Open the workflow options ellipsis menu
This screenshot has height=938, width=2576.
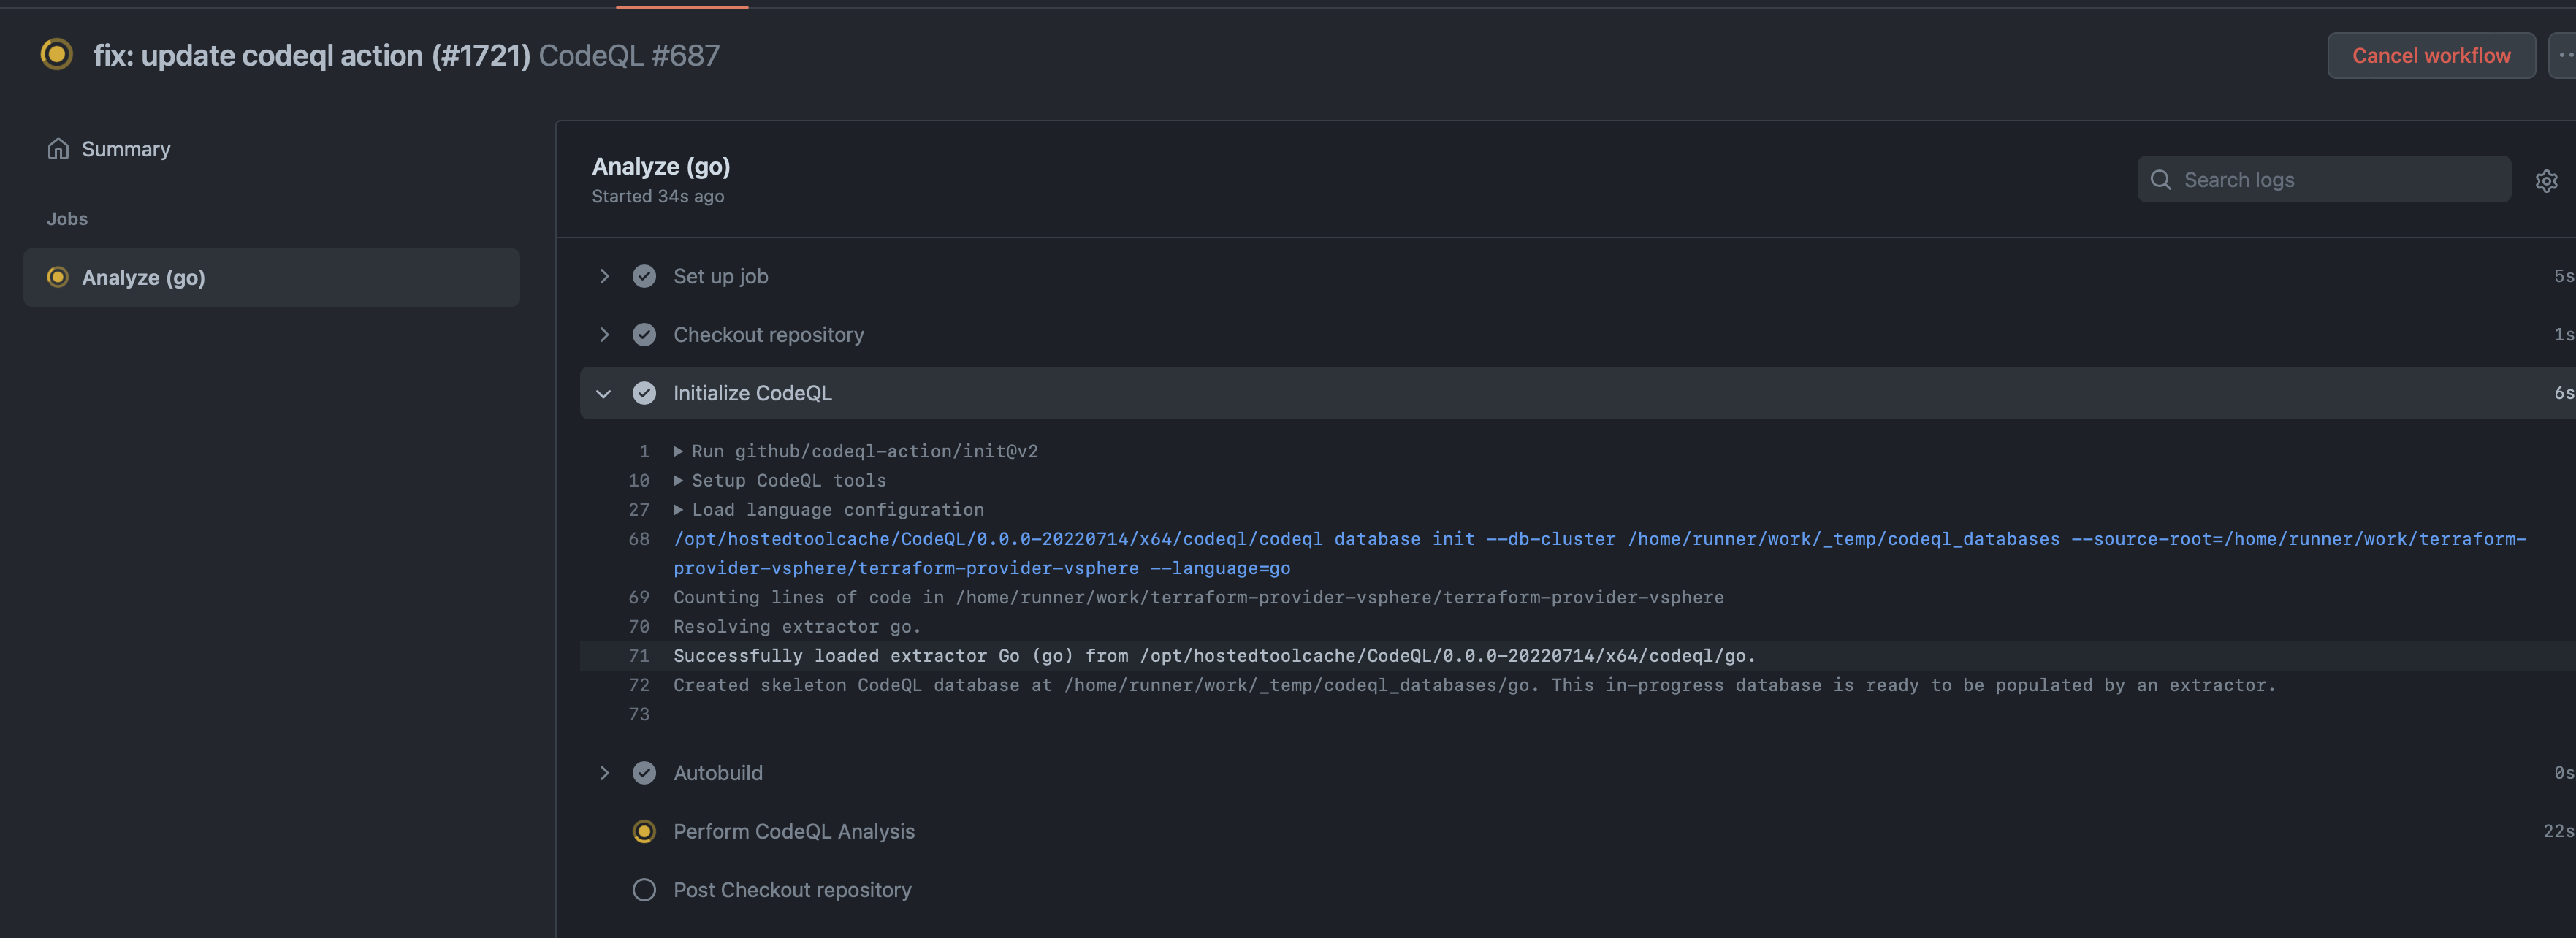[x=2564, y=55]
